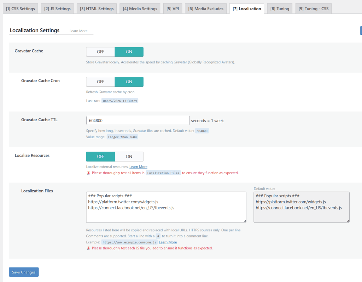
Task: Click the resize grip of the Default value box
Action: tap(348, 221)
